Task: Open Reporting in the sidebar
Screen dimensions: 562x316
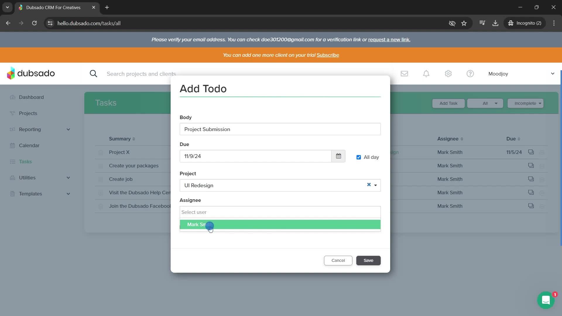Action: (30, 129)
